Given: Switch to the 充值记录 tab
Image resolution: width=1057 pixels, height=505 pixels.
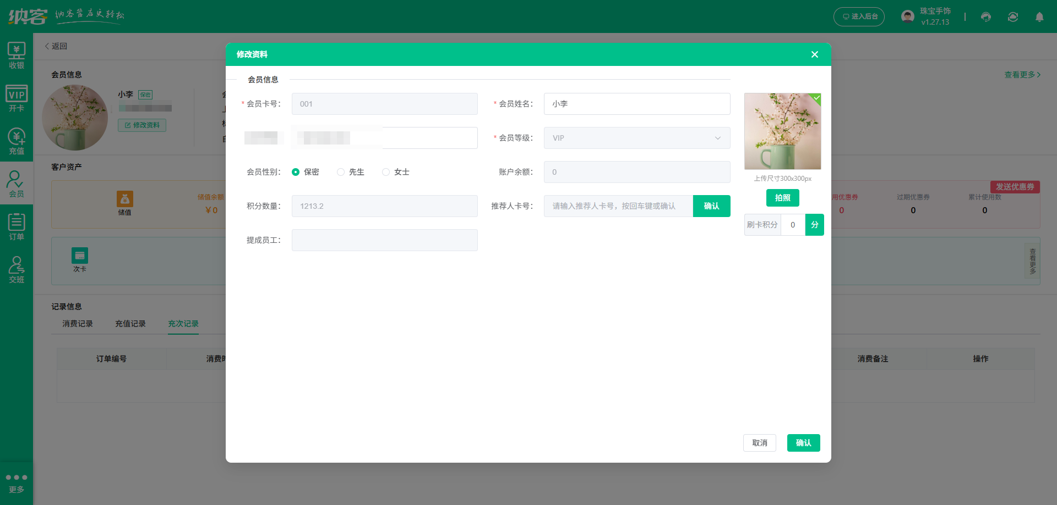Looking at the screenshot, I should (x=130, y=324).
